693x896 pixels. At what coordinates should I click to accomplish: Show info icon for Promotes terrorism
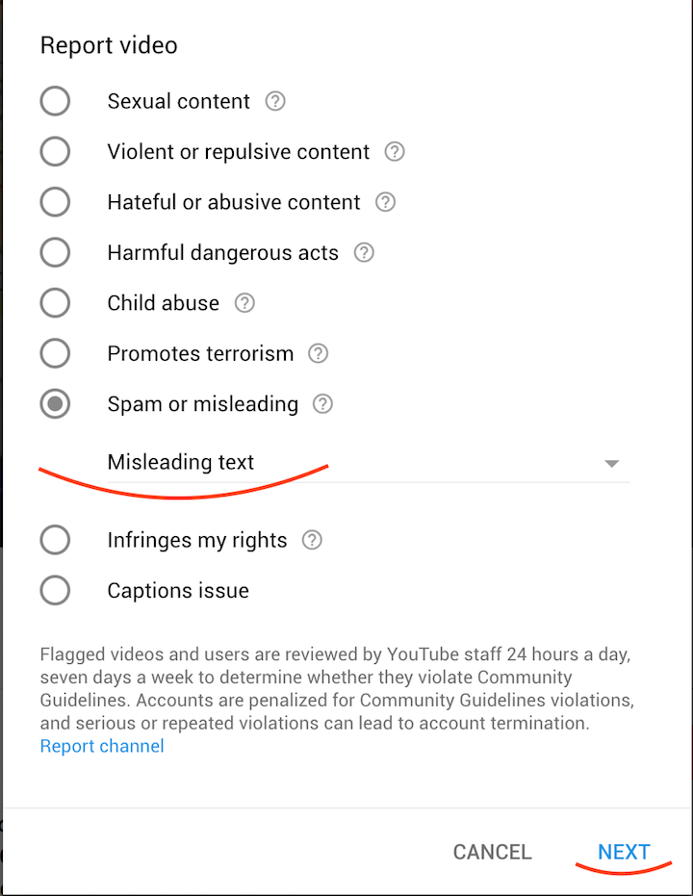(318, 353)
